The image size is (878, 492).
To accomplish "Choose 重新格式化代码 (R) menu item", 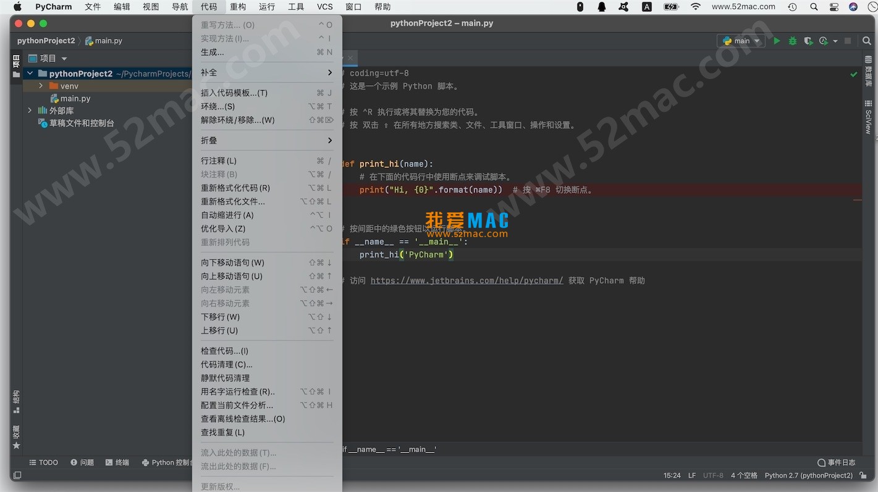I will point(267,188).
